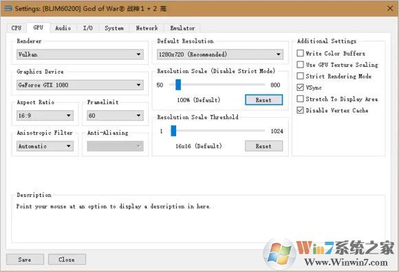Open the Renderer dropdown showing Vulkan
Image resolution: width=399 pixels, height=272 pixels.
tap(80, 54)
